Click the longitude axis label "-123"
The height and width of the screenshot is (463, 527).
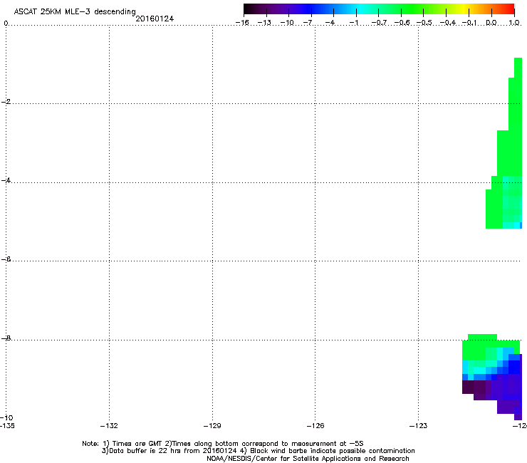[419, 426]
